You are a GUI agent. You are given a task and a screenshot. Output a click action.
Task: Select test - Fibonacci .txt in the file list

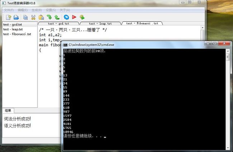20,34
